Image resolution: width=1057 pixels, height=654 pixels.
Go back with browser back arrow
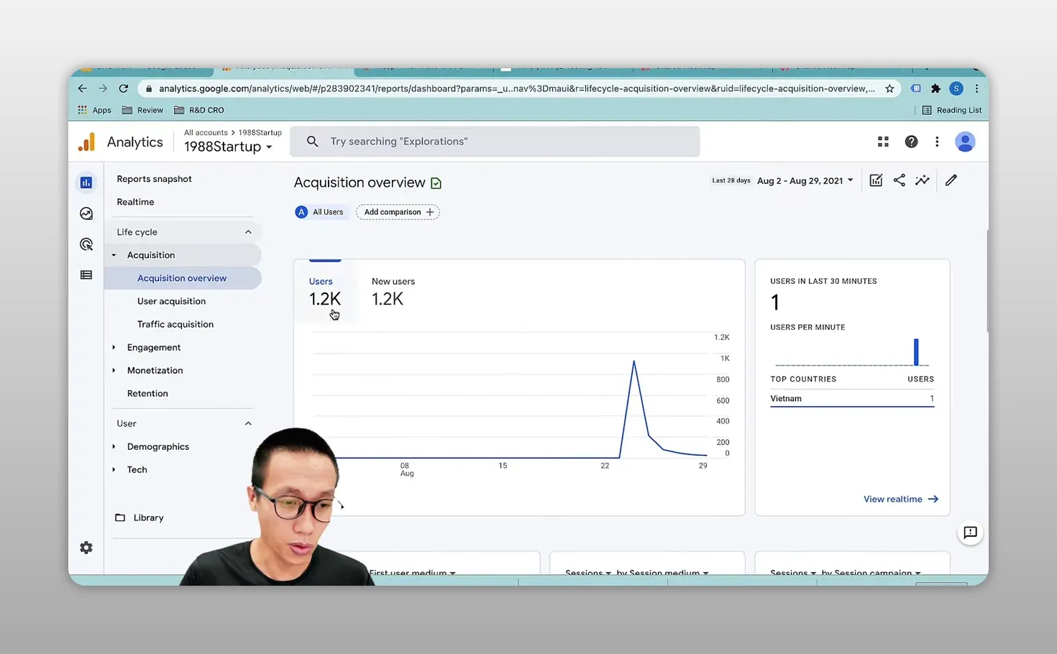[x=82, y=88]
